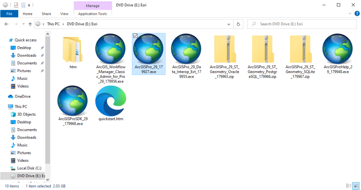Open the Application Tools tab

93,14
